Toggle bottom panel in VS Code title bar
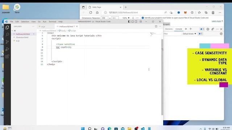Screen dimensions: 232x130 pos(133,22)
